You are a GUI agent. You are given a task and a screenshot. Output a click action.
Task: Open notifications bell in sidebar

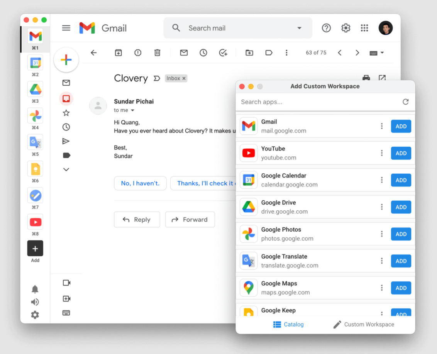tap(35, 289)
